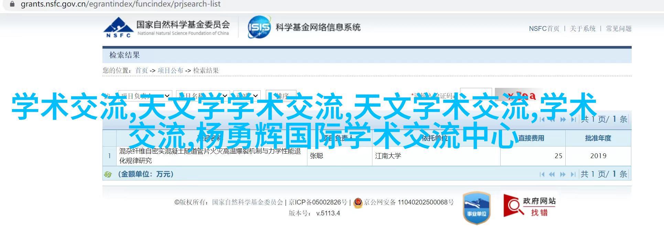This screenshot has width=664, height=235.
Task: Open NSFC首页 in top navigation
Action: click(544, 29)
